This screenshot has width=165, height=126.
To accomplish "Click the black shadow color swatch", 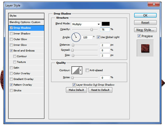I will click(106, 24).
